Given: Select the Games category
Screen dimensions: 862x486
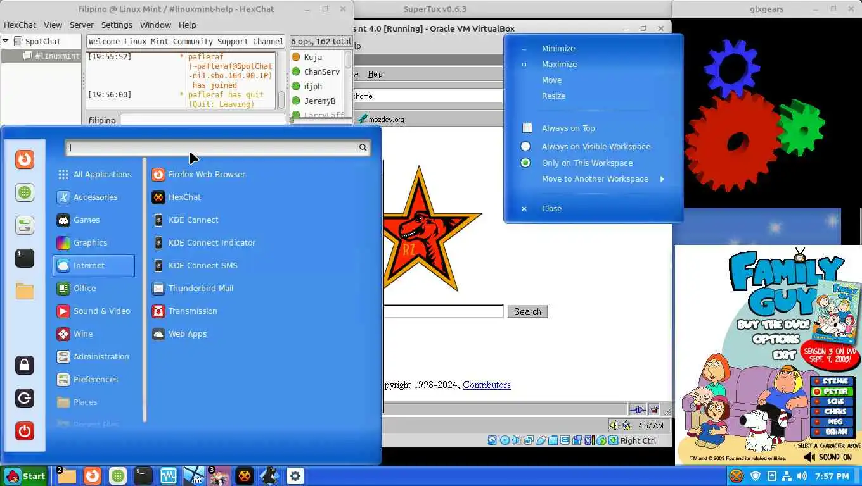Looking at the screenshot, I should click(94, 220).
